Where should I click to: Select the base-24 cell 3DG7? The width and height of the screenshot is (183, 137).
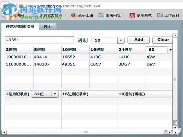point(132,64)
